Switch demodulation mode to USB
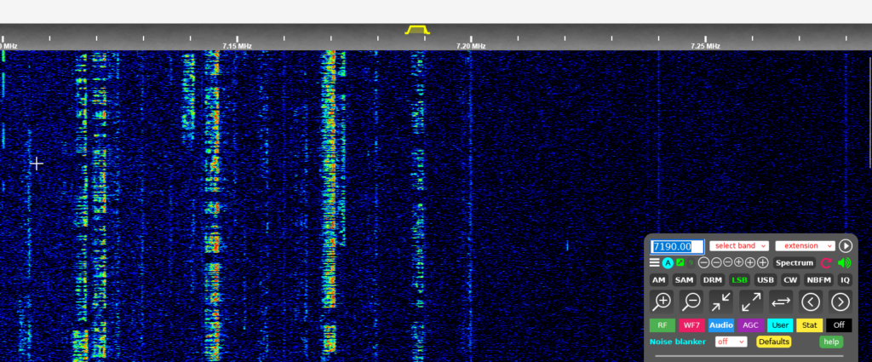This screenshot has height=362, width=872. click(x=766, y=280)
